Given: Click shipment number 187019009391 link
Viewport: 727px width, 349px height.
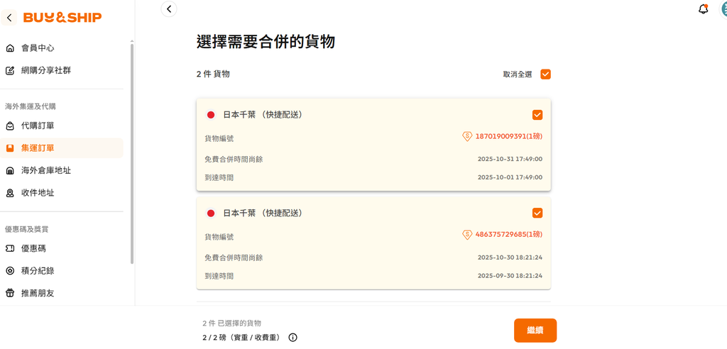Looking at the screenshot, I should click(508, 136).
